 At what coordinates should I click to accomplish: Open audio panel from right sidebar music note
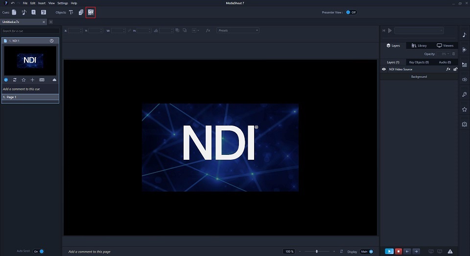(464, 35)
